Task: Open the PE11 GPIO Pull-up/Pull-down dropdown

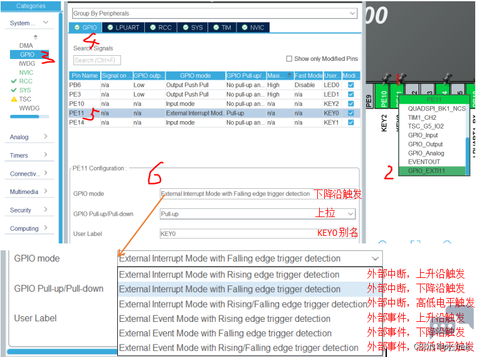Action: [258, 214]
